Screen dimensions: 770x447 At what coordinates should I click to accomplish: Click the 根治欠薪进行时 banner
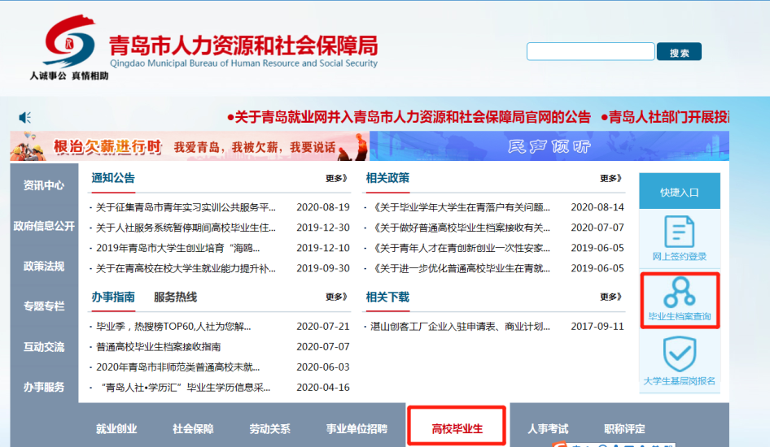[190, 146]
